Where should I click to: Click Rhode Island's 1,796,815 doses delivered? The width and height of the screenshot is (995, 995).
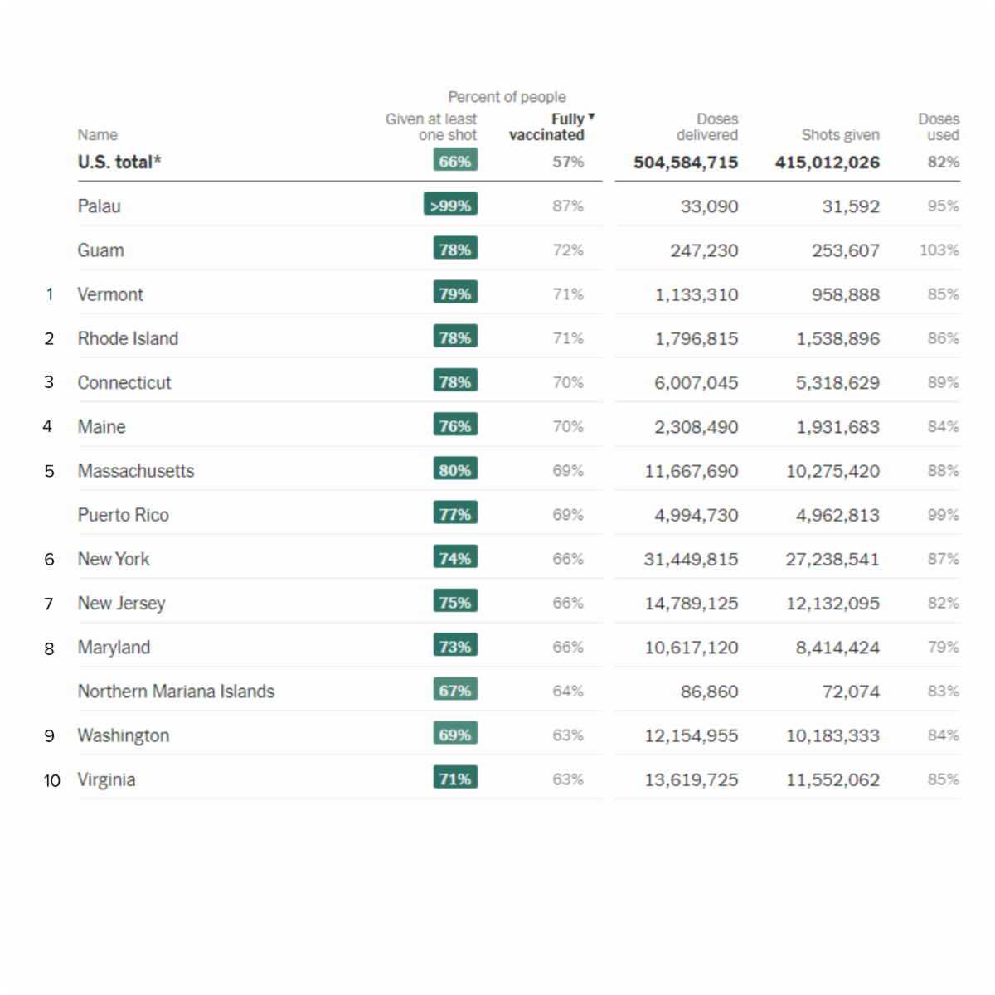pos(696,338)
